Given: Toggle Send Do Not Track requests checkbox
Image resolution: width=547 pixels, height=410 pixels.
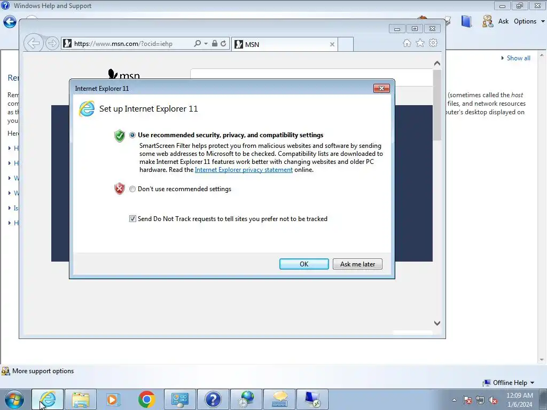Looking at the screenshot, I should click(x=132, y=218).
